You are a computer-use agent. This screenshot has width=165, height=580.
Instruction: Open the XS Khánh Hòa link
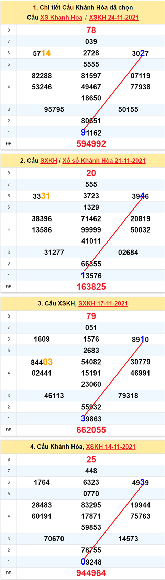[61, 17]
